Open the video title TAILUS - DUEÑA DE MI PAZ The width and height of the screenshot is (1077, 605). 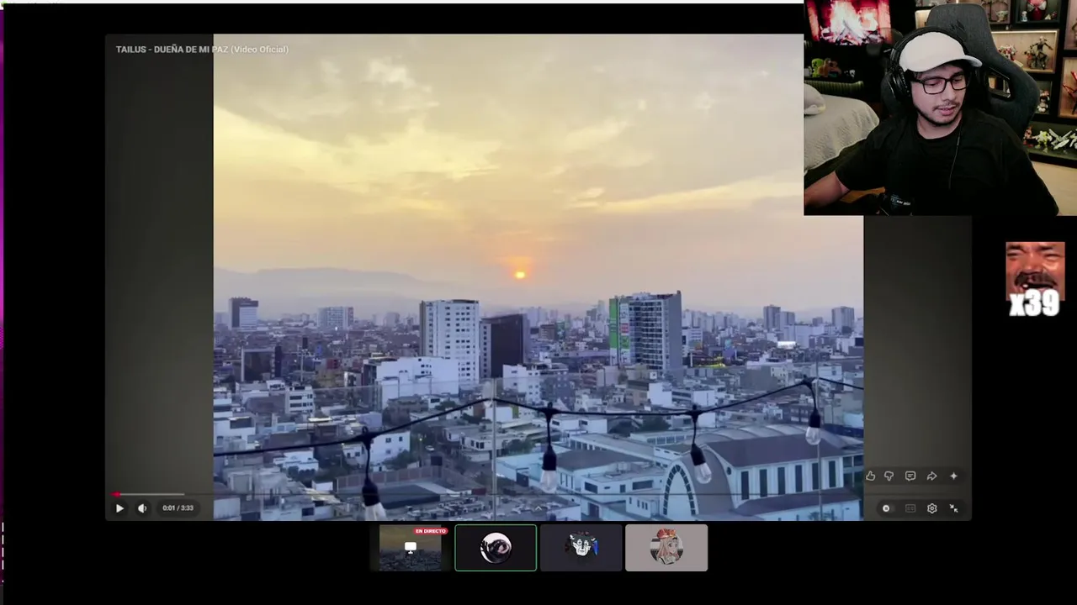[x=202, y=50]
